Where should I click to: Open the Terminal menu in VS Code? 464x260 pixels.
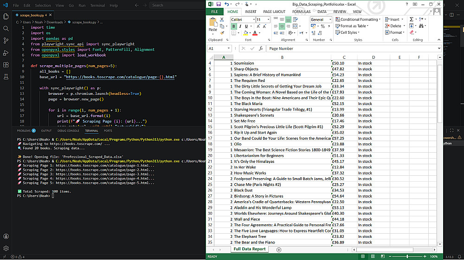tap(97, 6)
